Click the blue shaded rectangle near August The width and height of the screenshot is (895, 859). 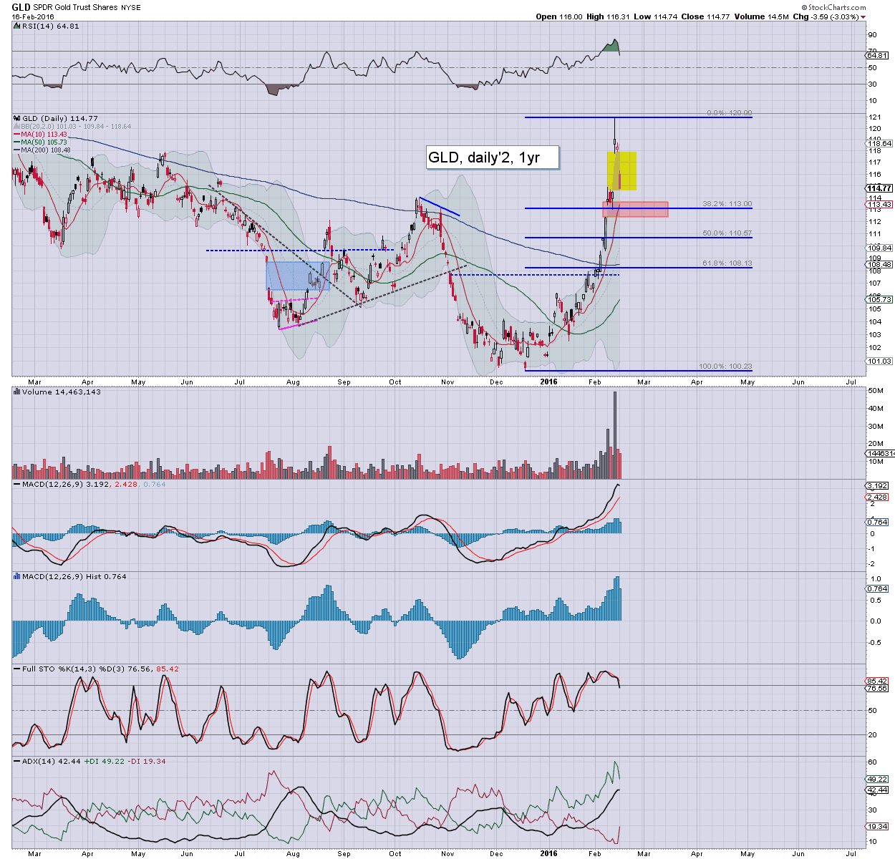point(297,276)
